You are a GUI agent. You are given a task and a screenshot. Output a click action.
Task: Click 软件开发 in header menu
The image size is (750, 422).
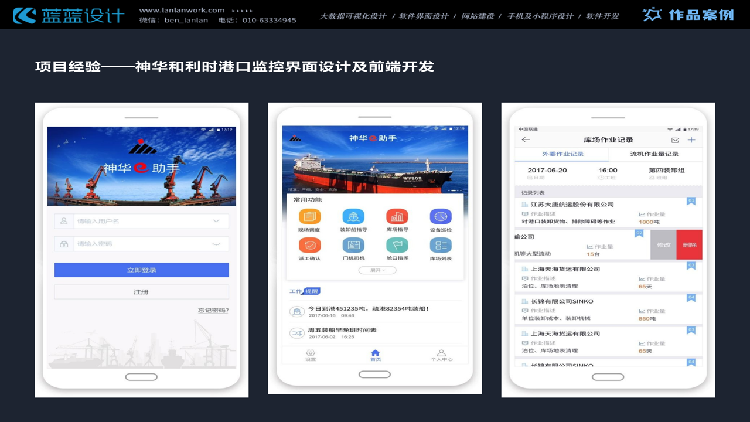[602, 16]
